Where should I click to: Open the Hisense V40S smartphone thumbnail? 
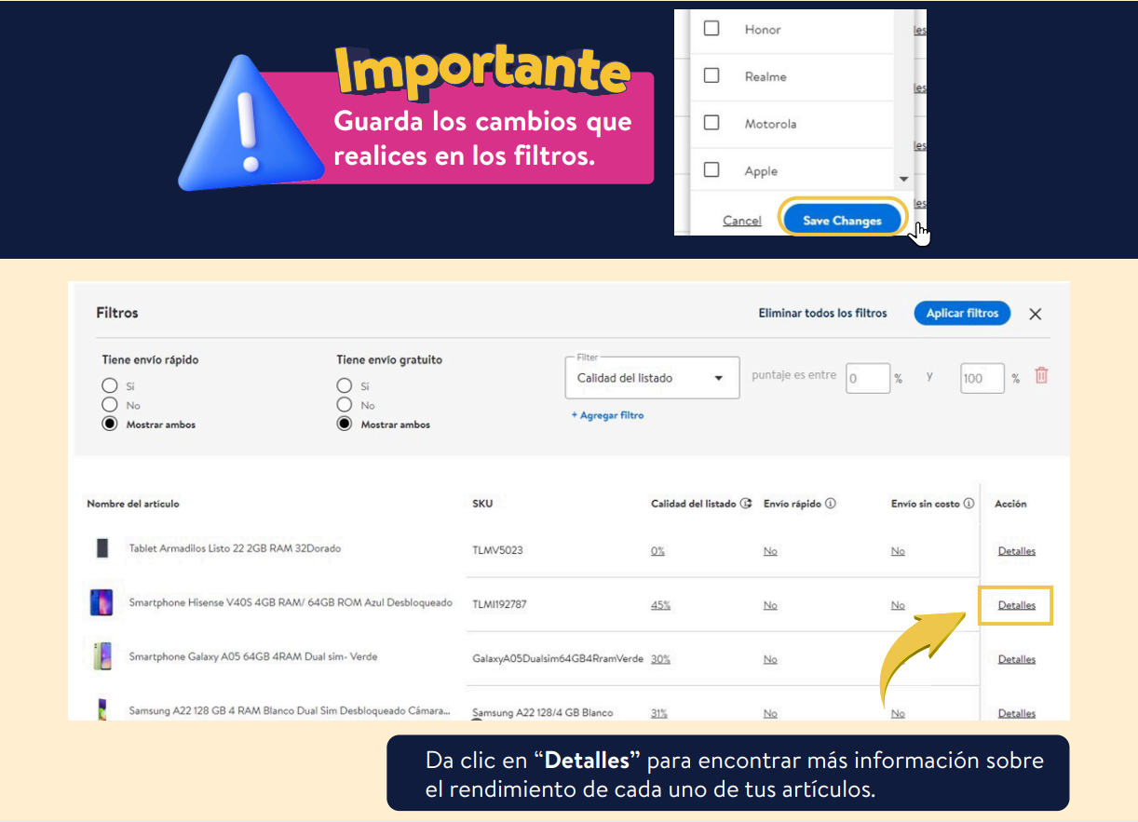[101, 603]
